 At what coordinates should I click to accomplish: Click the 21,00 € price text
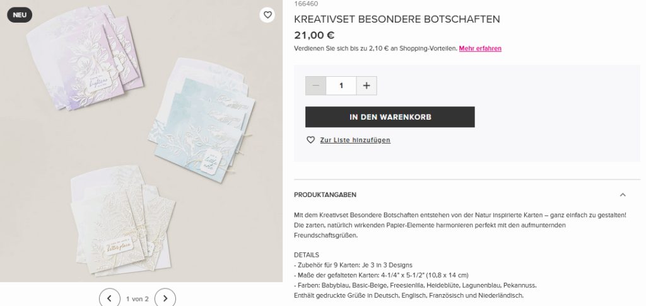tap(314, 35)
